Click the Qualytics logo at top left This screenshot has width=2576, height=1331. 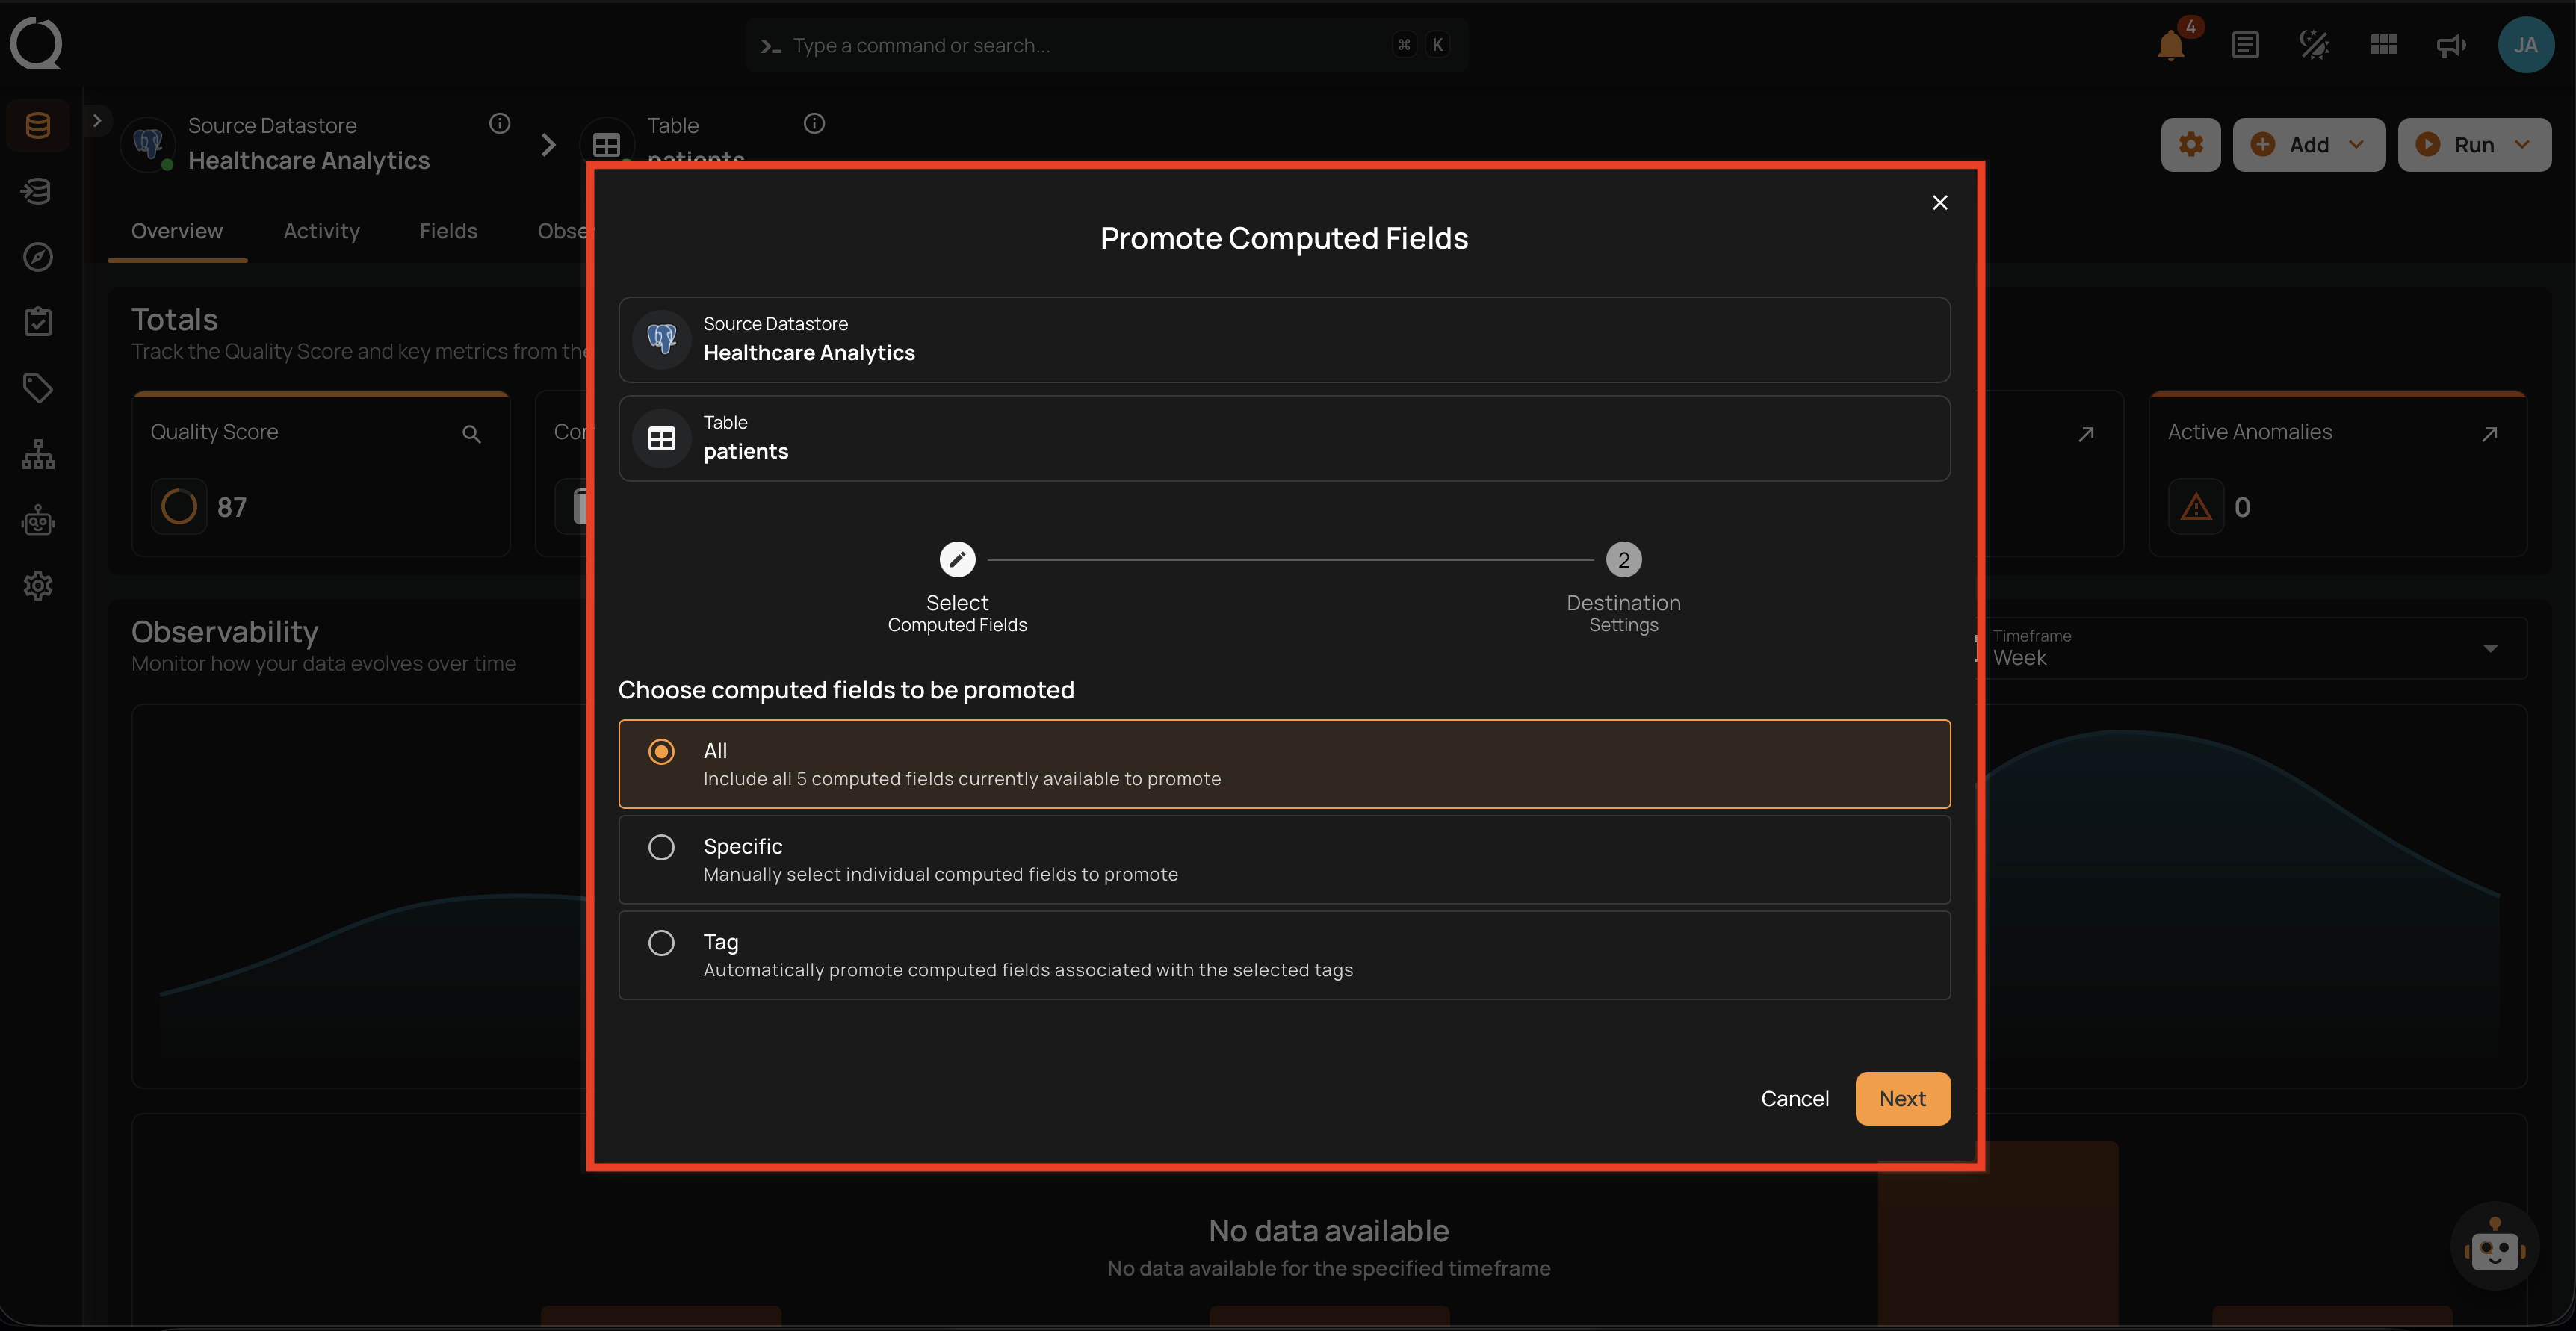[x=36, y=44]
